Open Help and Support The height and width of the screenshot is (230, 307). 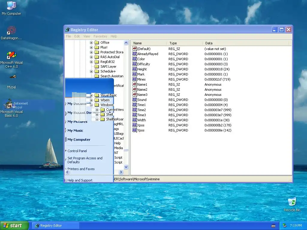(80, 180)
